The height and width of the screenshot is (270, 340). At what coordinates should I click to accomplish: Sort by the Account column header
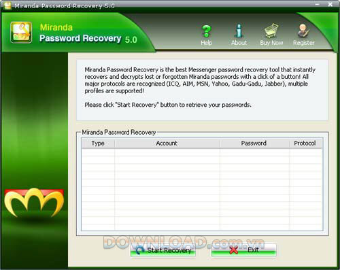(x=167, y=144)
